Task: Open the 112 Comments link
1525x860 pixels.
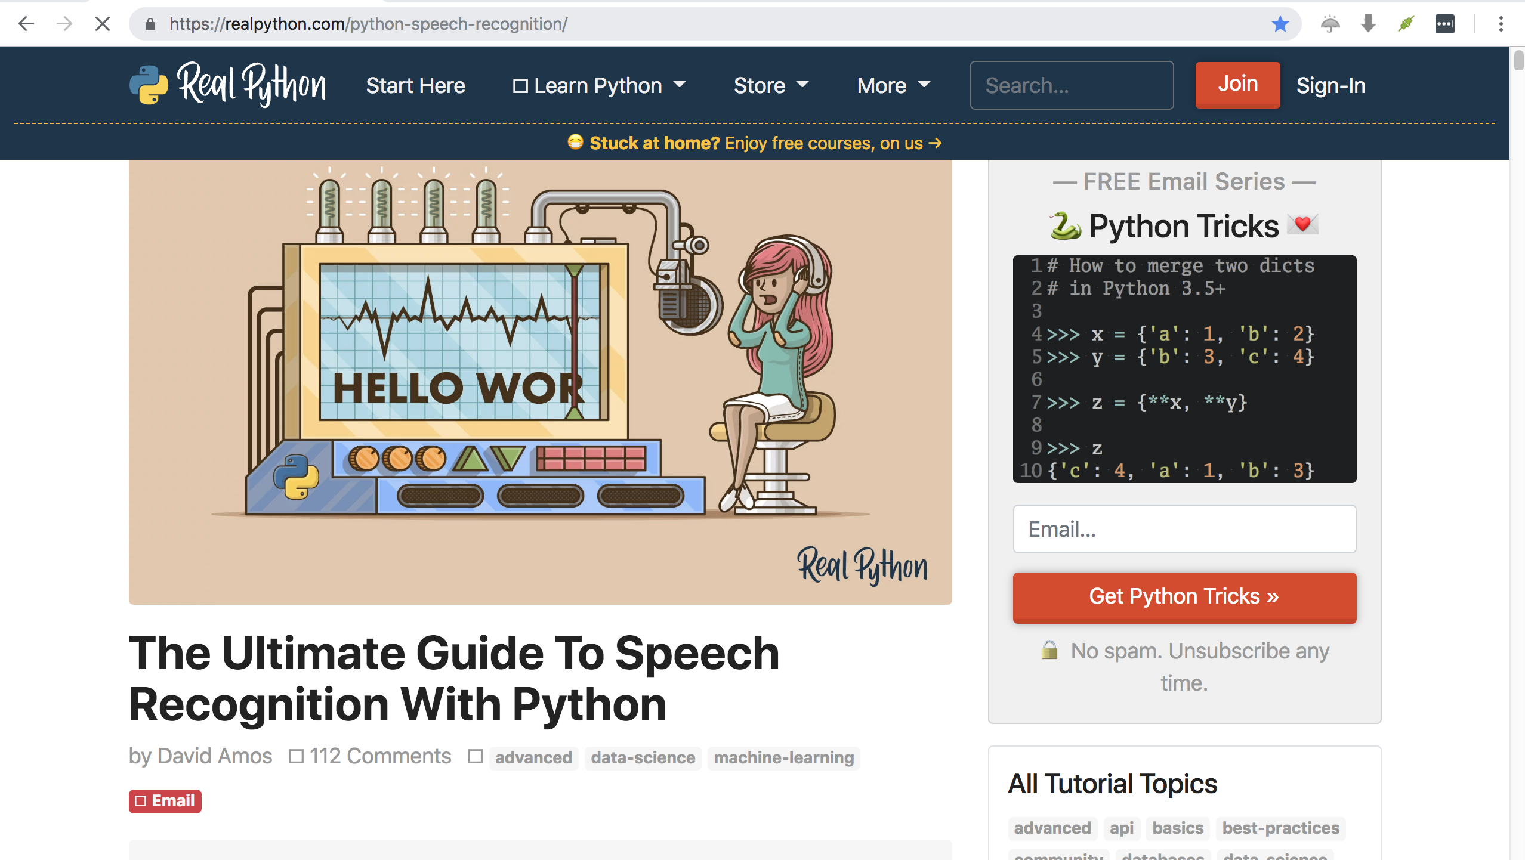Action: click(380, 756)
